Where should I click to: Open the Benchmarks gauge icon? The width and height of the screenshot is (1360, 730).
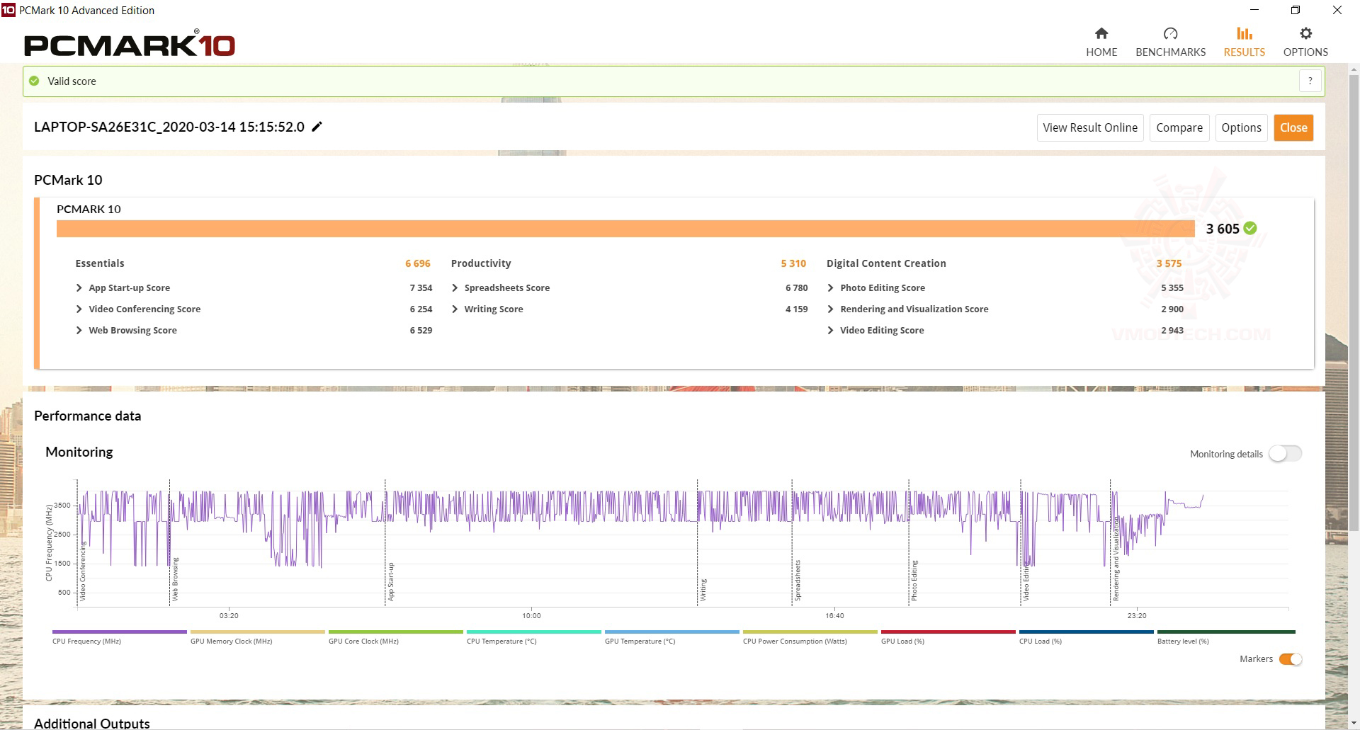pyautogui.click(x=1170, y=33)
